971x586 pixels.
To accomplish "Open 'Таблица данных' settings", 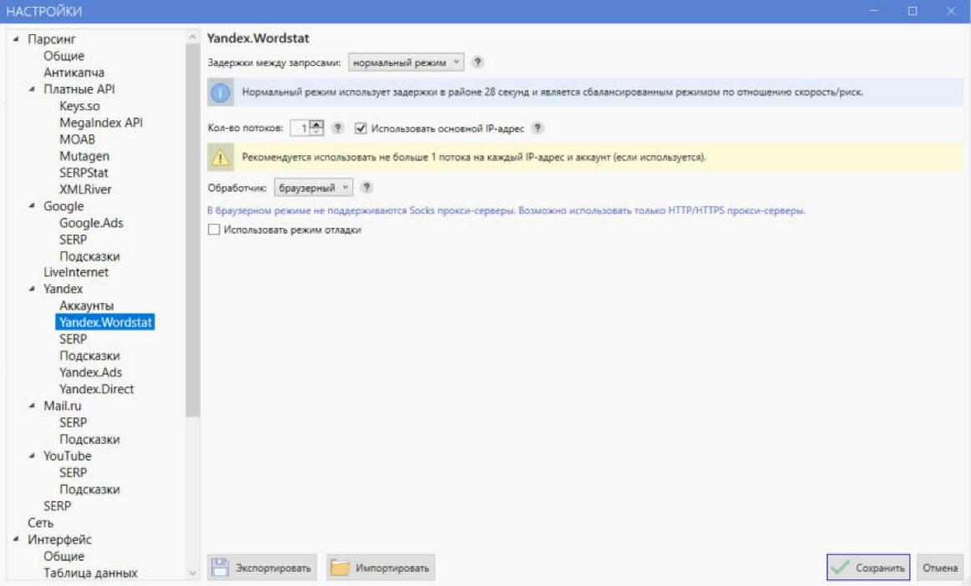I will (90, 573).
